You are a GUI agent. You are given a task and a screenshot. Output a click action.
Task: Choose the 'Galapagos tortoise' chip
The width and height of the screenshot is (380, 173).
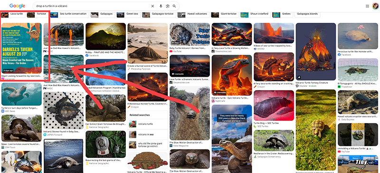(x=159, y=14)
